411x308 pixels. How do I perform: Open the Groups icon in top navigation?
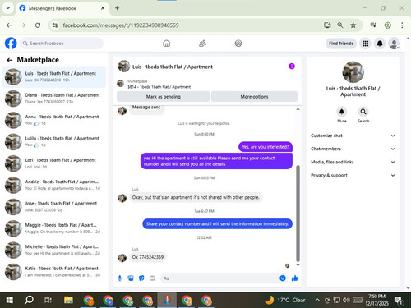238,44
